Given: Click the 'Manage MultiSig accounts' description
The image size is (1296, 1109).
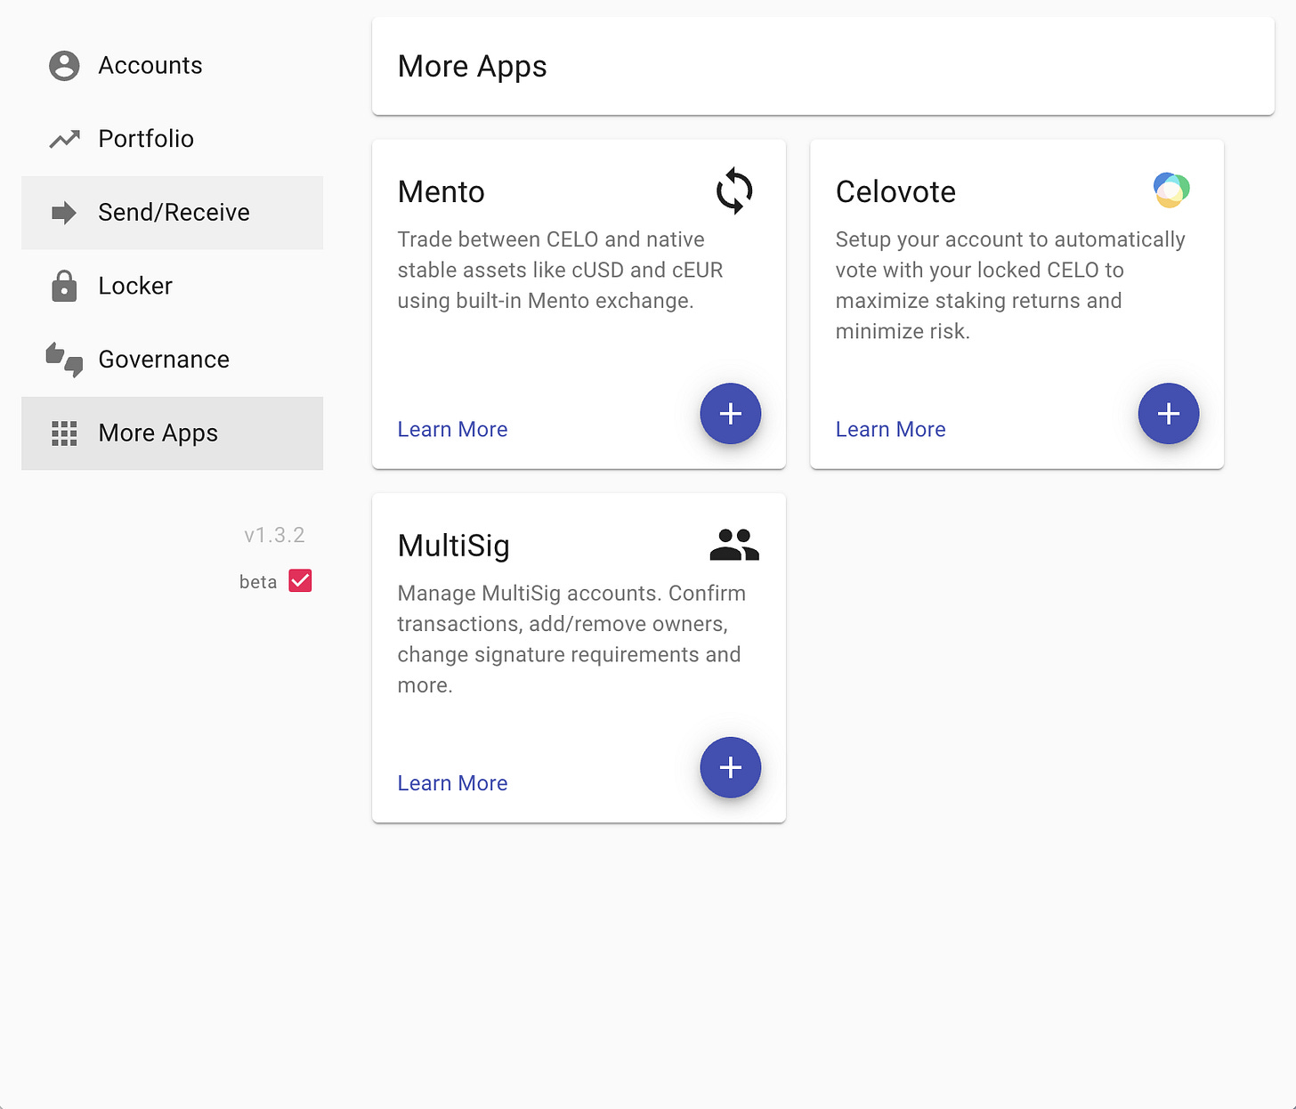Looking at the screenshot, I should [x=571, y=639].
